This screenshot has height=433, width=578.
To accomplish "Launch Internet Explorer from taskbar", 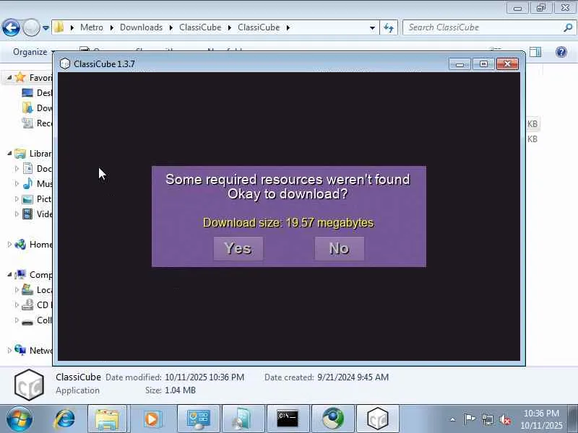I will pos(64,419).
